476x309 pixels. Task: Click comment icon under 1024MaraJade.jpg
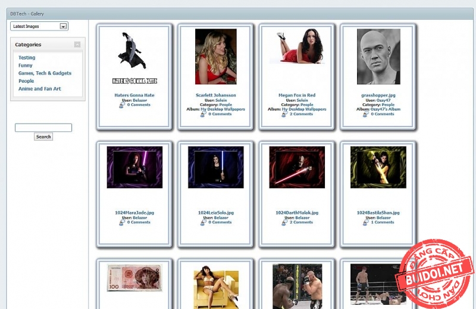pos(122,222)
